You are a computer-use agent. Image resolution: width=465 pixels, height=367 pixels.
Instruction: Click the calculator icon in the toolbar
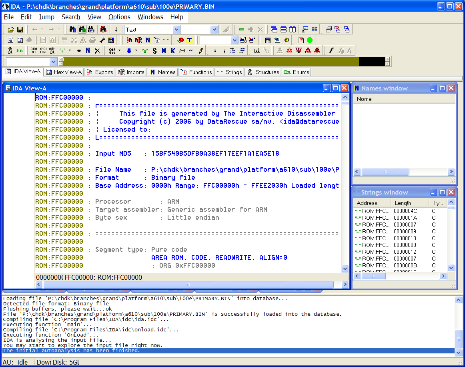click(x=268, y=40)
